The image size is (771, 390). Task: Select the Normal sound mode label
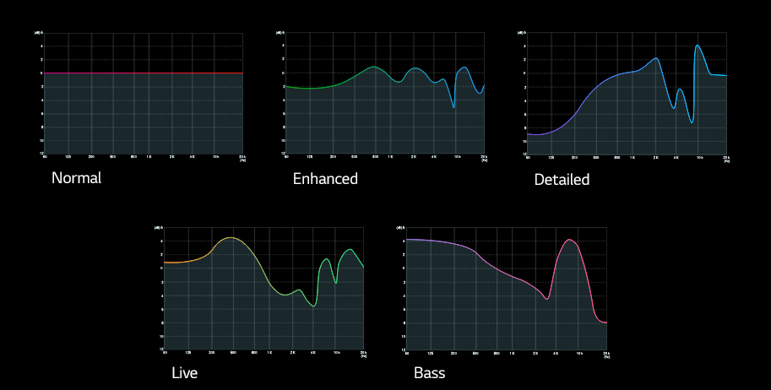[x=76, y=178]
